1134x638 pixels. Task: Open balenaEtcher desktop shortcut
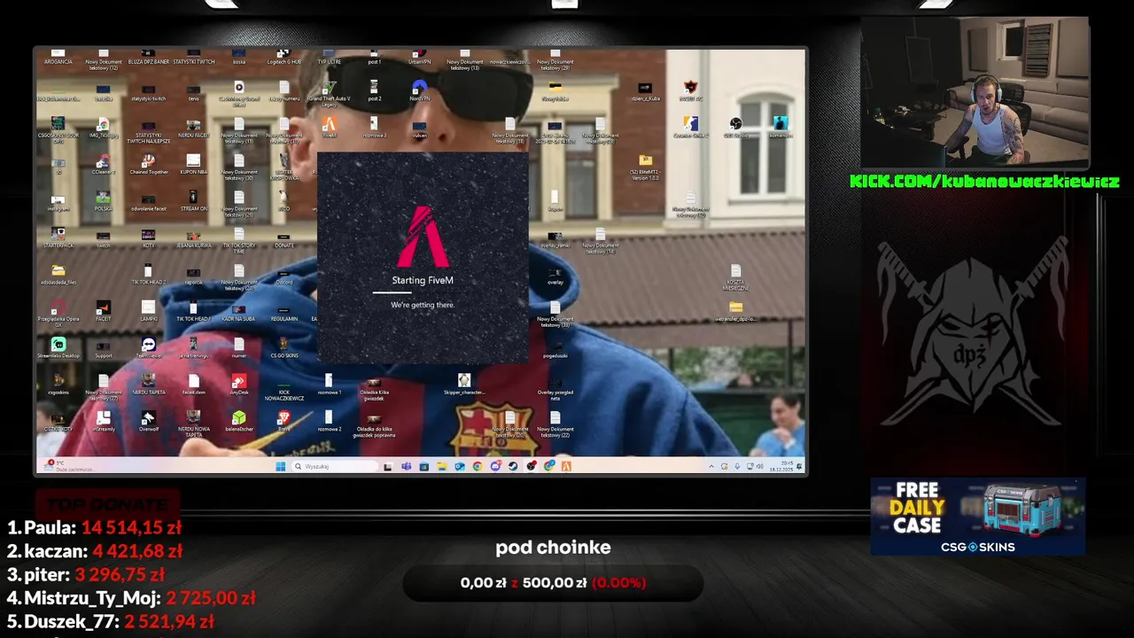(239, 421)
